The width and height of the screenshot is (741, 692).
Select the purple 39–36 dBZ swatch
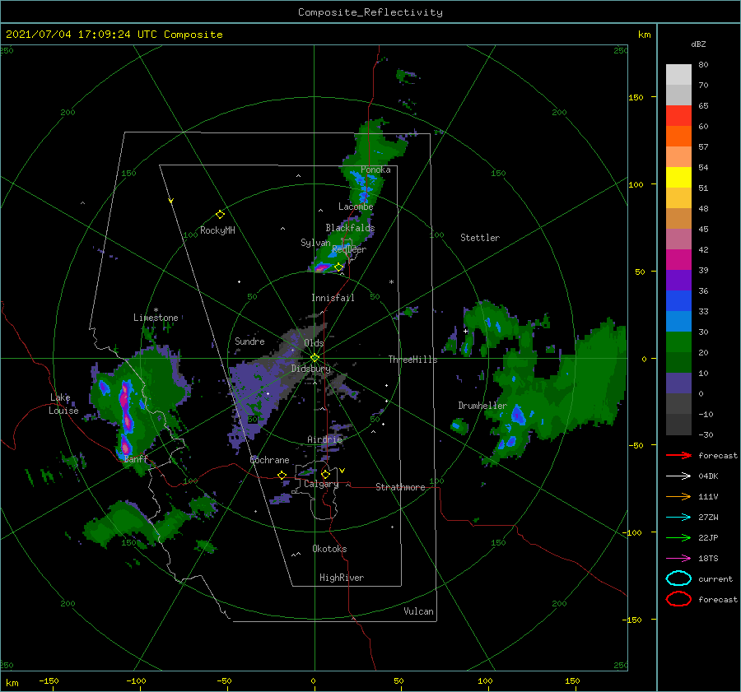click(x=678, y=280)
